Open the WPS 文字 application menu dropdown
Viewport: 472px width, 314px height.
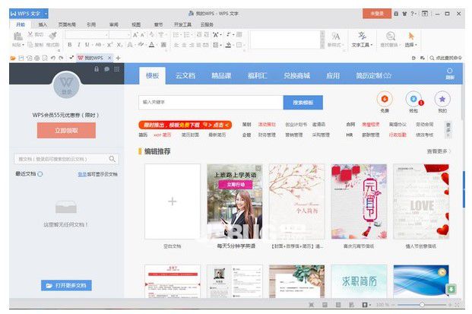point(46,14)
